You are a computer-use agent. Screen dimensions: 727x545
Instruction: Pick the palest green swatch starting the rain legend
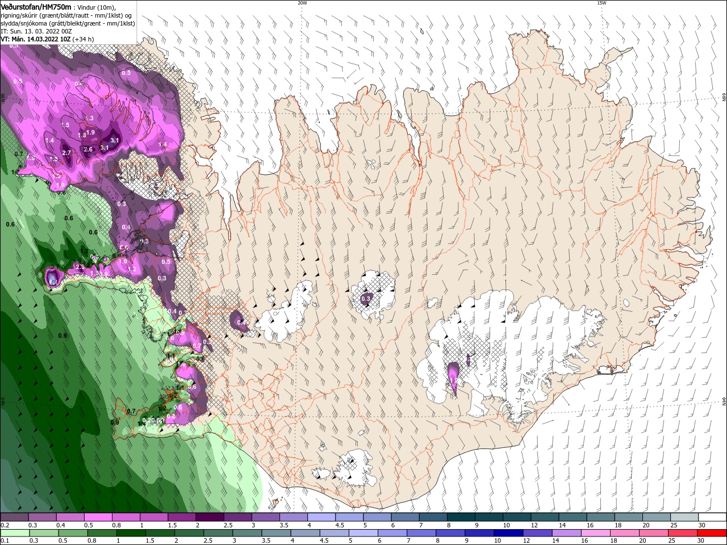[x=14, y=533]
